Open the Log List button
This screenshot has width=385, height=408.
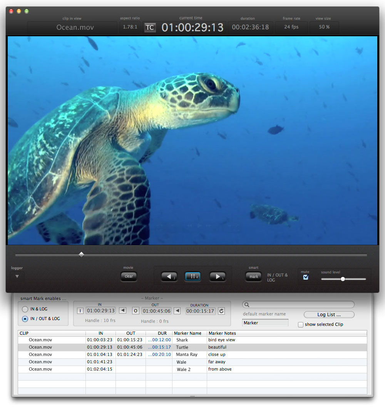(329, 315)
